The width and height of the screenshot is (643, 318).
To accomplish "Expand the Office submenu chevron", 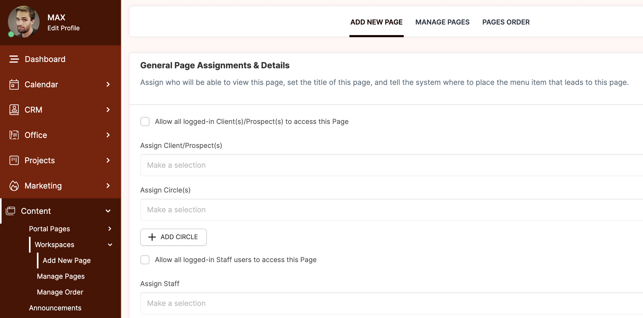I will [108, 135].
